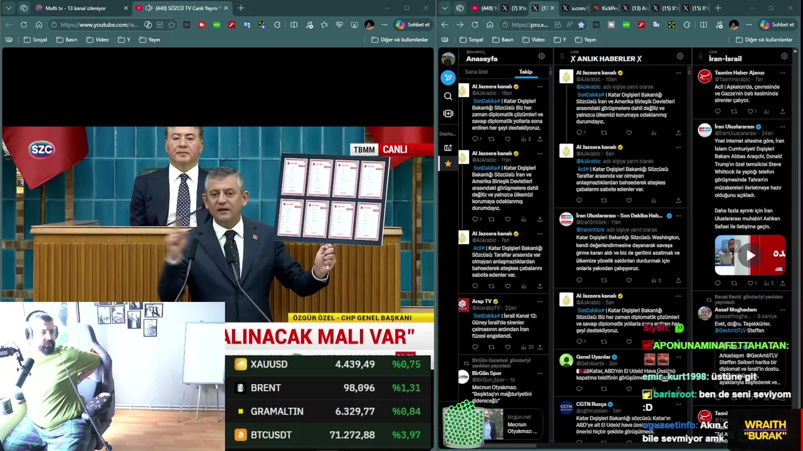
Task: Reload the YouTube page in left window
Action: point(24,24)
